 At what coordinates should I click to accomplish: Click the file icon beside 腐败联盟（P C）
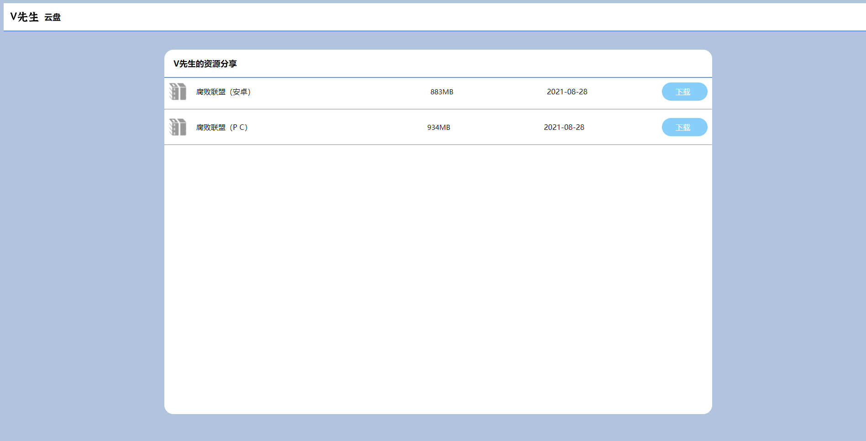(178, 127)
